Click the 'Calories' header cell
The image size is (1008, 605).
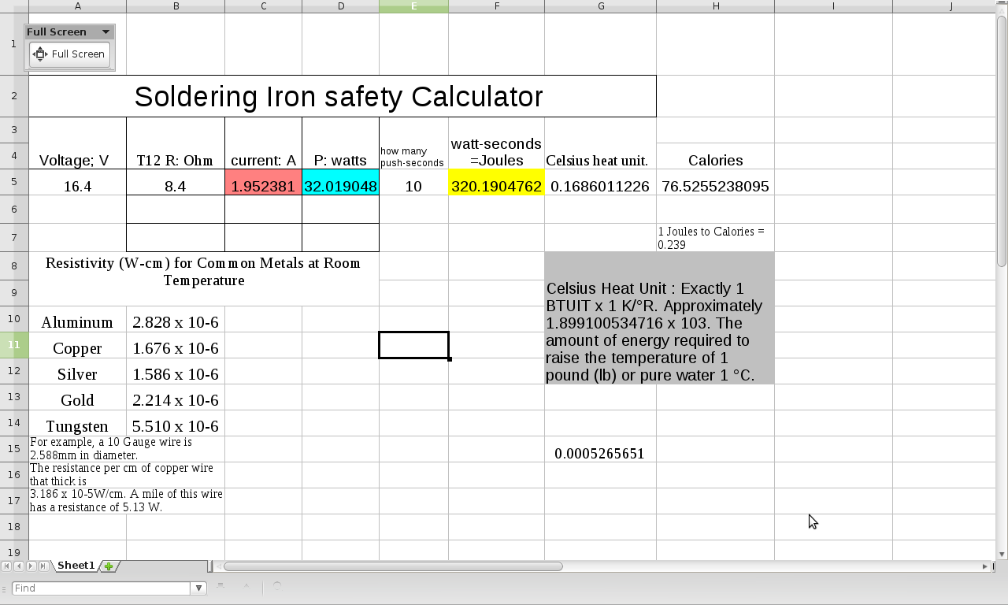pyautogui.click(x=715, y=156)
